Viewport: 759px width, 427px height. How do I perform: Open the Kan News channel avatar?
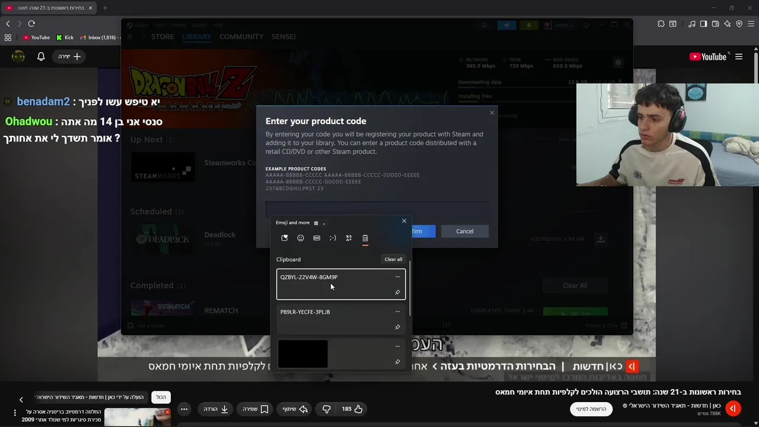(x=733, y=409)
